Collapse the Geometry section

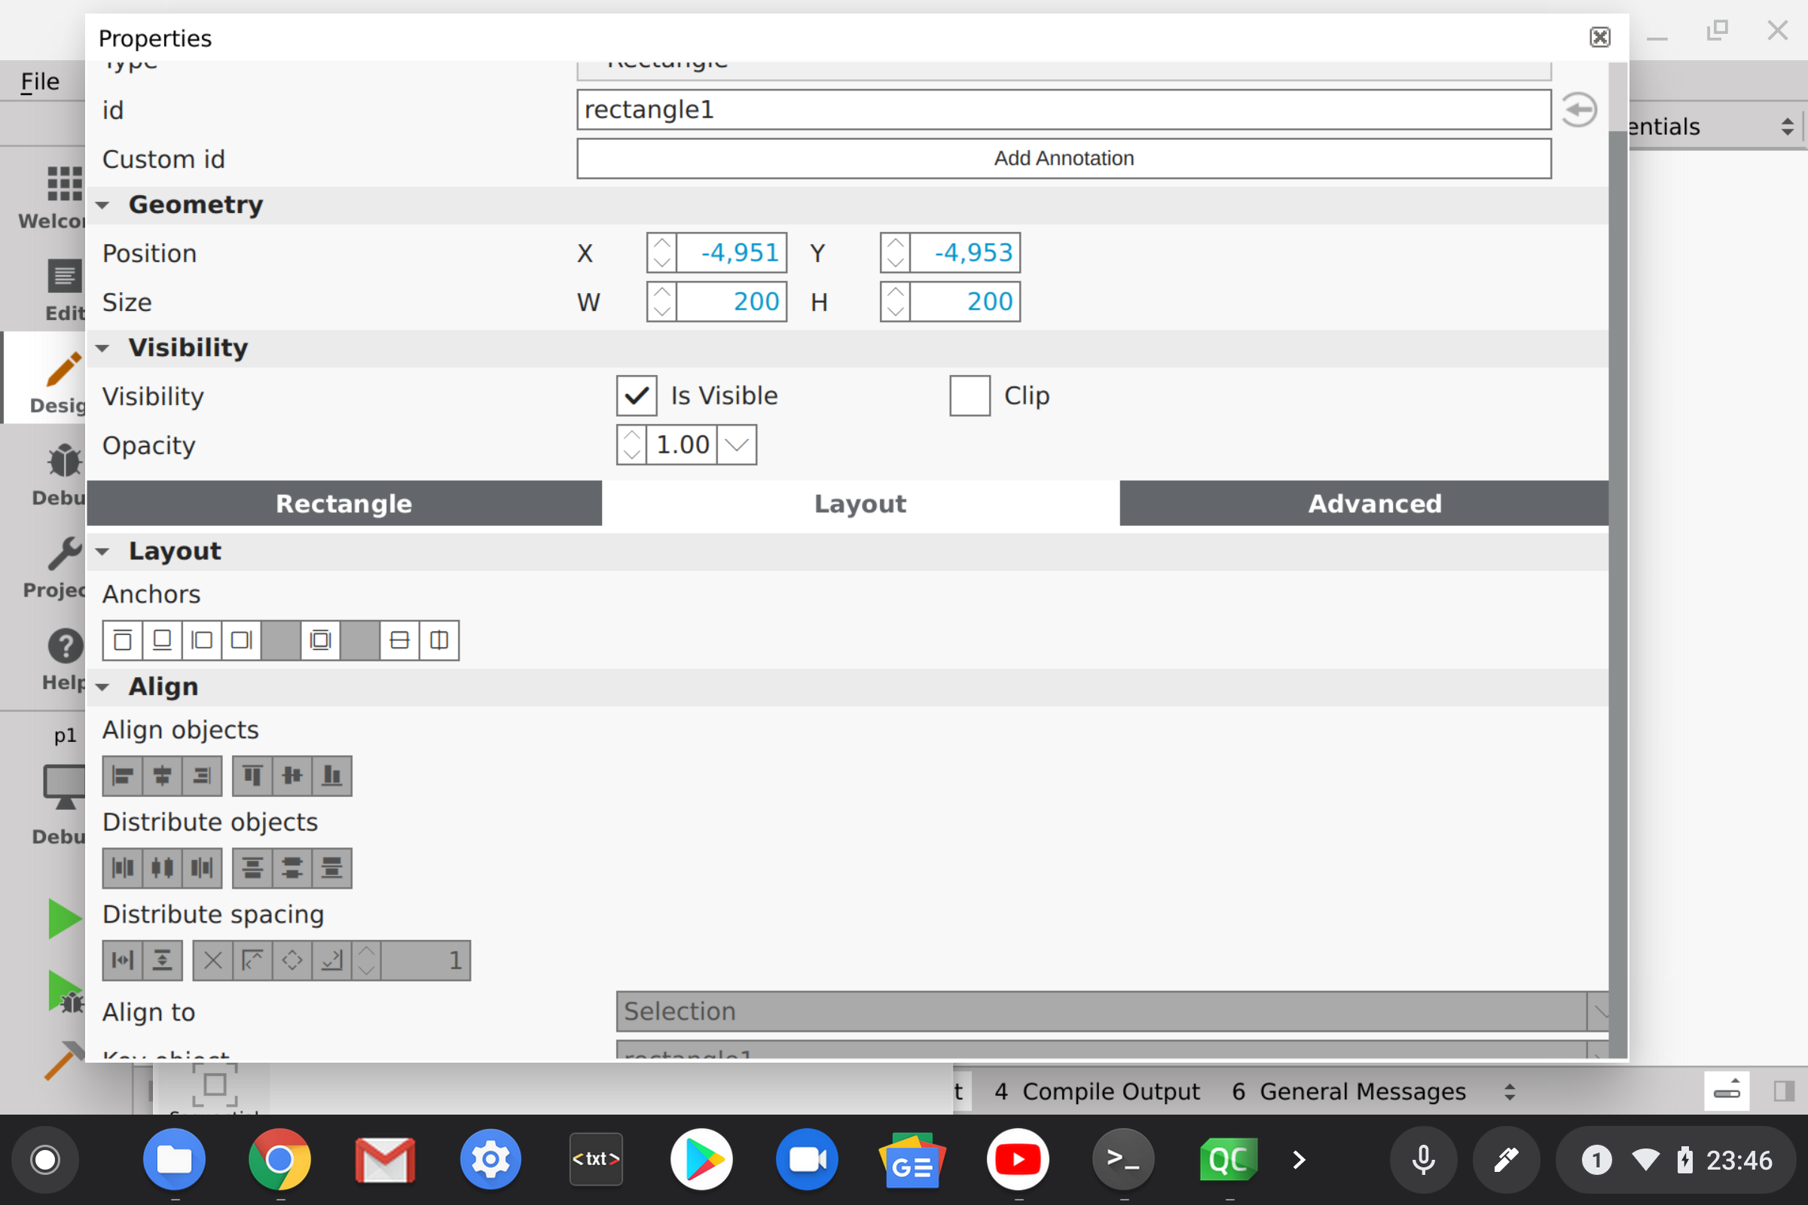(102, 205)
